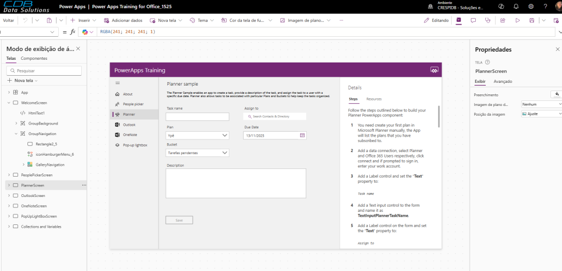Open the App checker stethoscope icon
The width and height of the screenshot is (562, 271).
(488, 20)
